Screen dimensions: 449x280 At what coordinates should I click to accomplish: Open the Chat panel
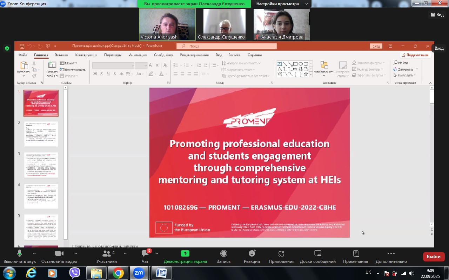(145, 256)
